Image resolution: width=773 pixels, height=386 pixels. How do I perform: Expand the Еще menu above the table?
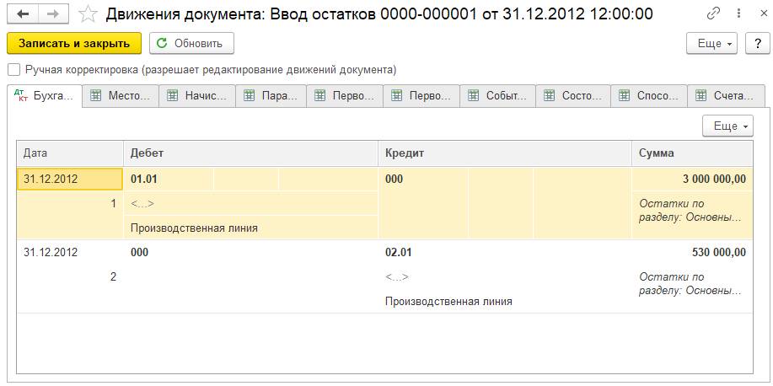[x=727, y=126]
